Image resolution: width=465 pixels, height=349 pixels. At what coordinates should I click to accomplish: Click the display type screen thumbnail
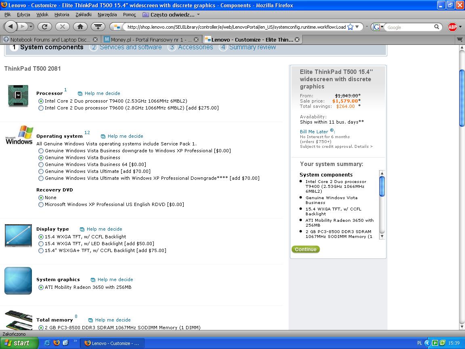click(x=18, y=235)
